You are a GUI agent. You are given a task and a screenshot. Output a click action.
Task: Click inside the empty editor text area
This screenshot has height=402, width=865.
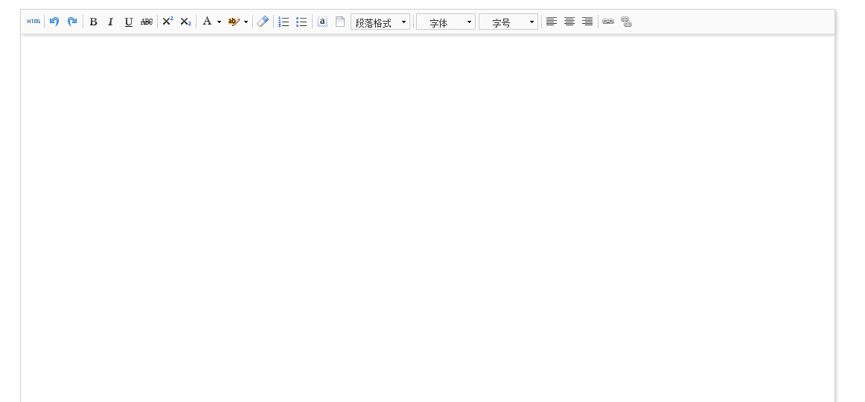point(427,216)
